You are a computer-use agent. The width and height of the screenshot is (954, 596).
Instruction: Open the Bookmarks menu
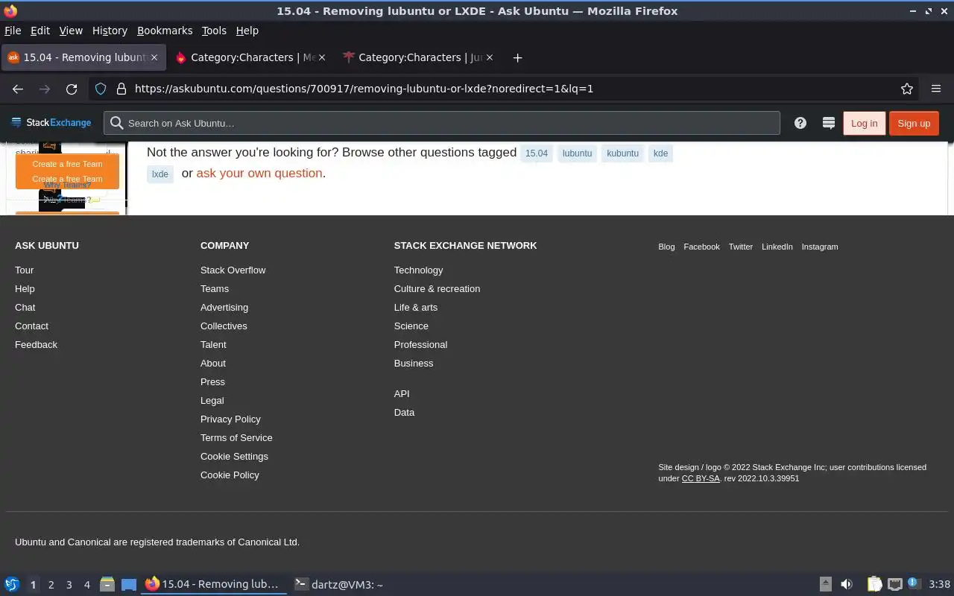(165, 31)
